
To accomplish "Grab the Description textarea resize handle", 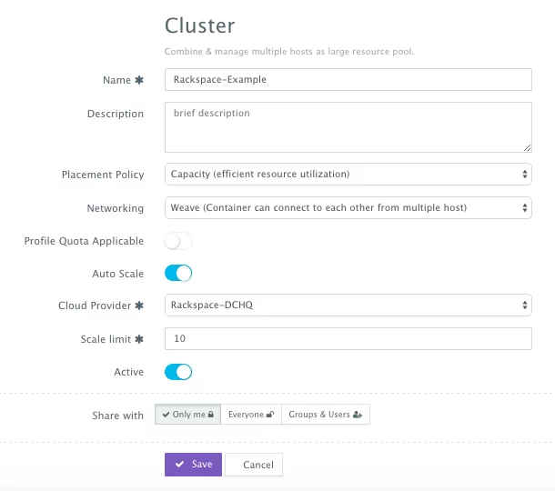I will pyautogui.click(x=527, y=148).
